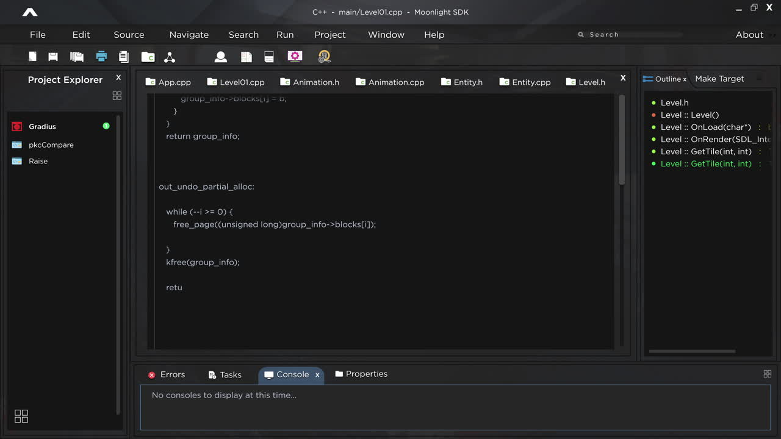Click the file compare toolbar icon

(124, 56)
